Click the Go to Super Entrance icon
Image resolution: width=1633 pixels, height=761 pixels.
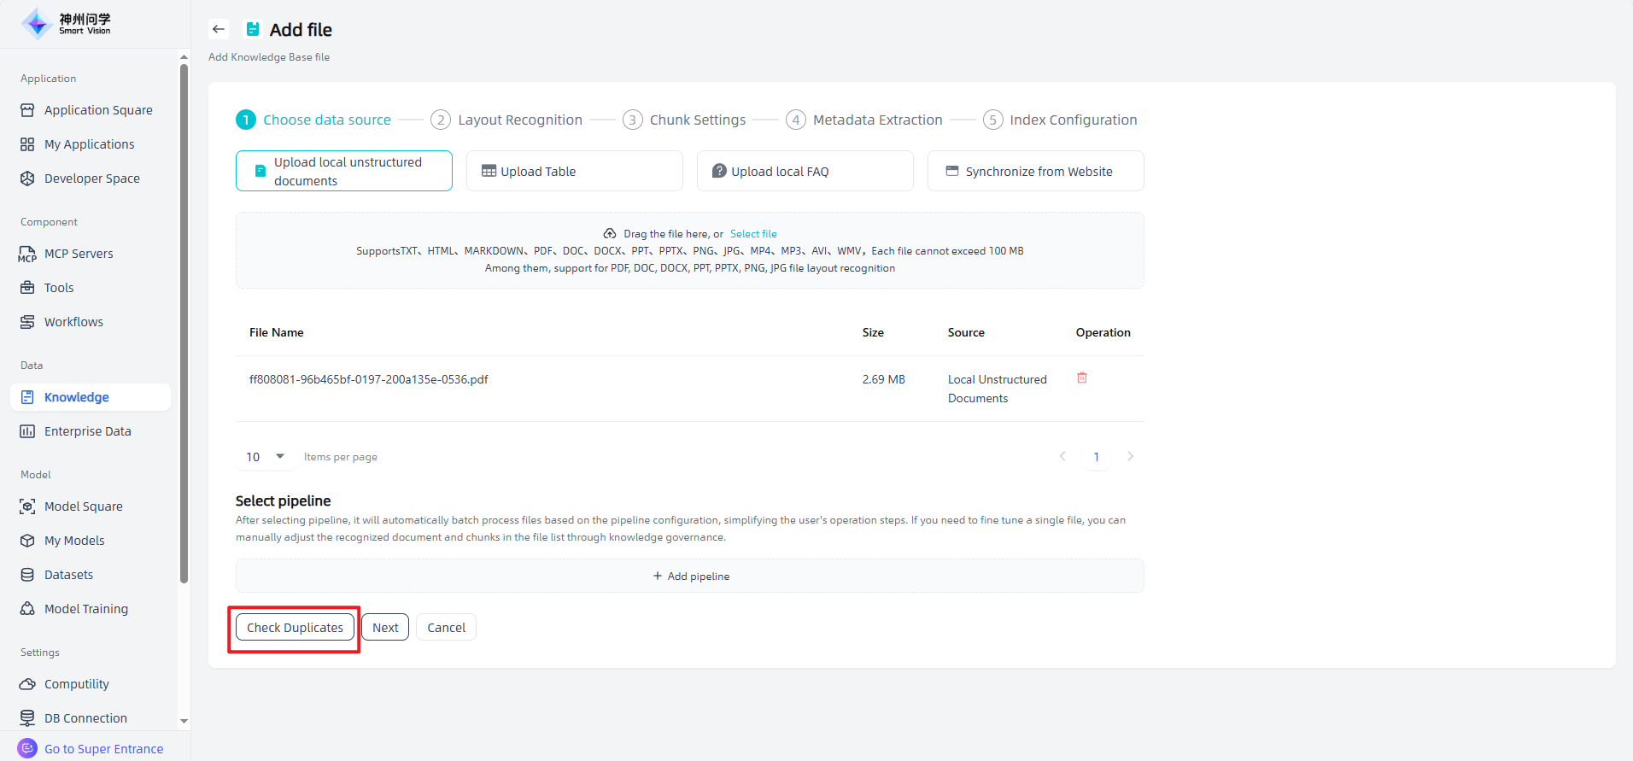pyautogui.click(x=27, y=748)
